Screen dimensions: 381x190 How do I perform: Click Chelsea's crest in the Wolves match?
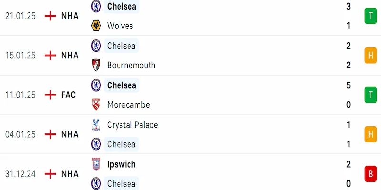point(97,6)
